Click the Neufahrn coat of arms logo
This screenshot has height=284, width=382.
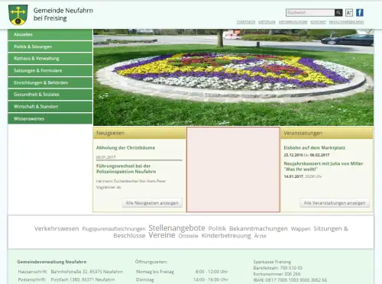click(18, 15)
